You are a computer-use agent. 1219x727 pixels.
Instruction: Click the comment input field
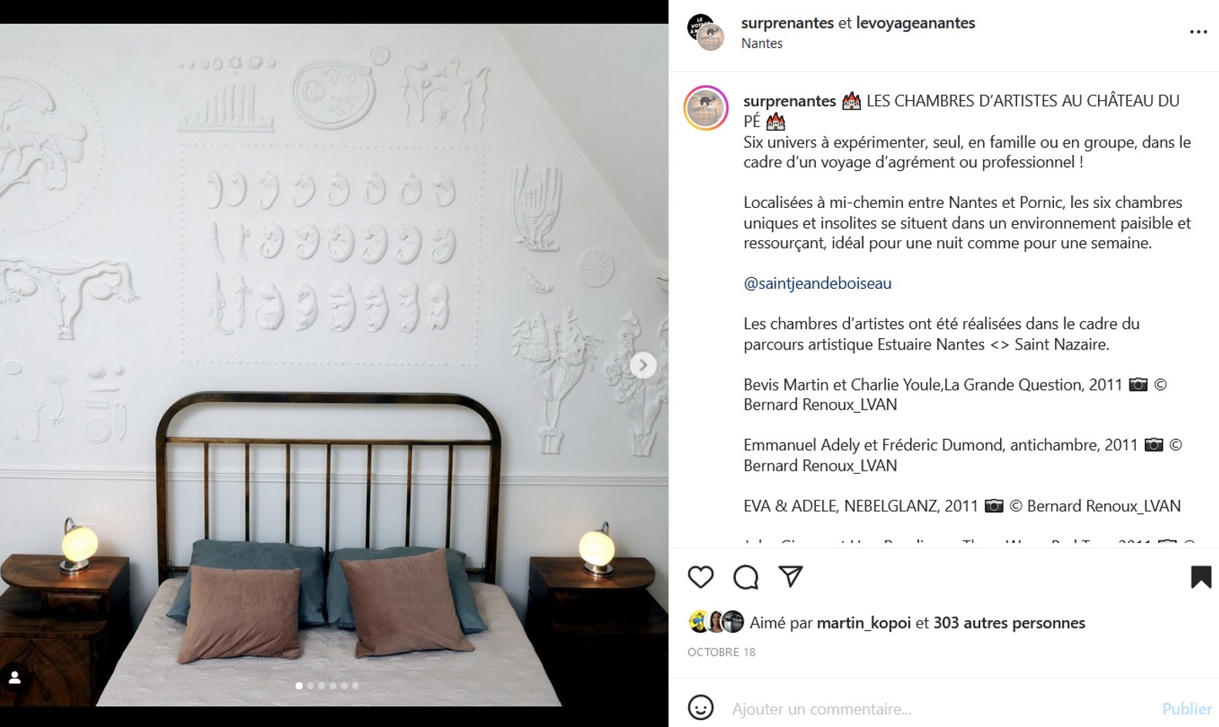click(x=942, y=709)
